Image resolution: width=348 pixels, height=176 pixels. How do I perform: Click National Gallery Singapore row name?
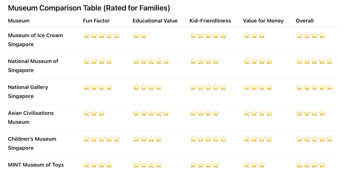click(28, 91)
